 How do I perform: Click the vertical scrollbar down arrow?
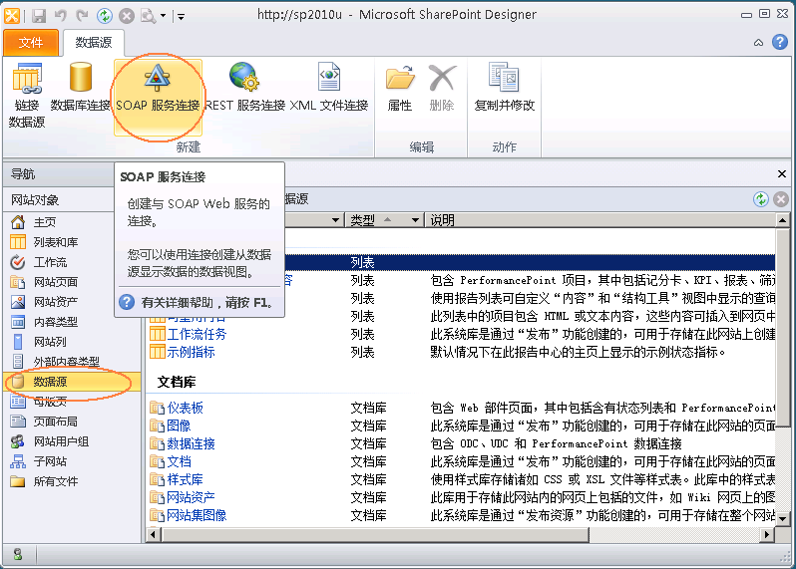tap(782, 518)
